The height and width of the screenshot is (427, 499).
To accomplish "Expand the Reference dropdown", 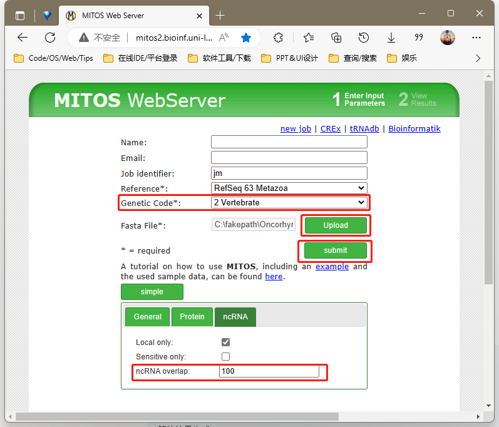I will [289, 188].
